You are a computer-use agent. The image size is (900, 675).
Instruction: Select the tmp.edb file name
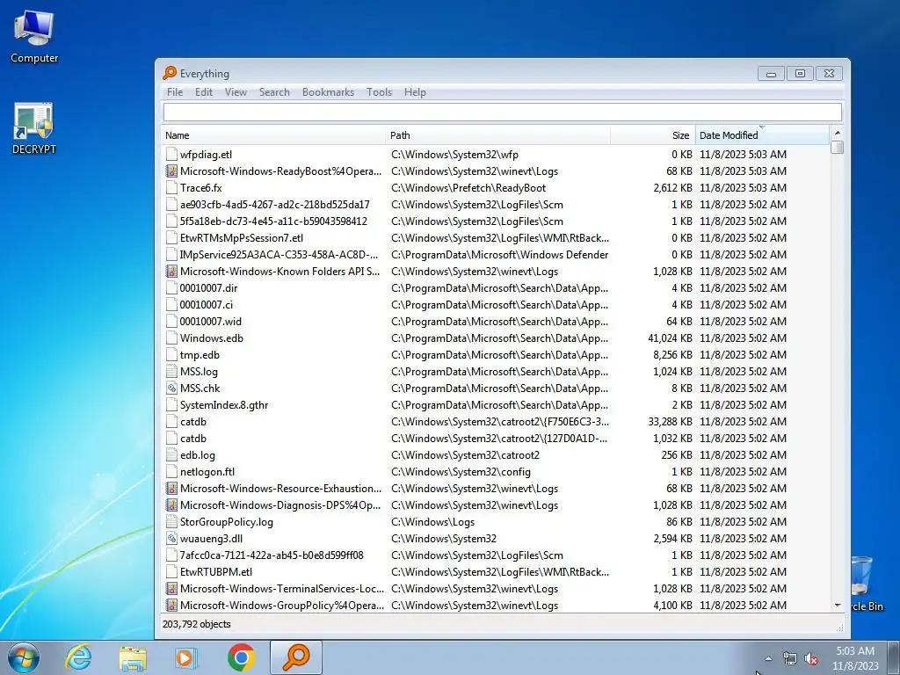tap(200, 355)
